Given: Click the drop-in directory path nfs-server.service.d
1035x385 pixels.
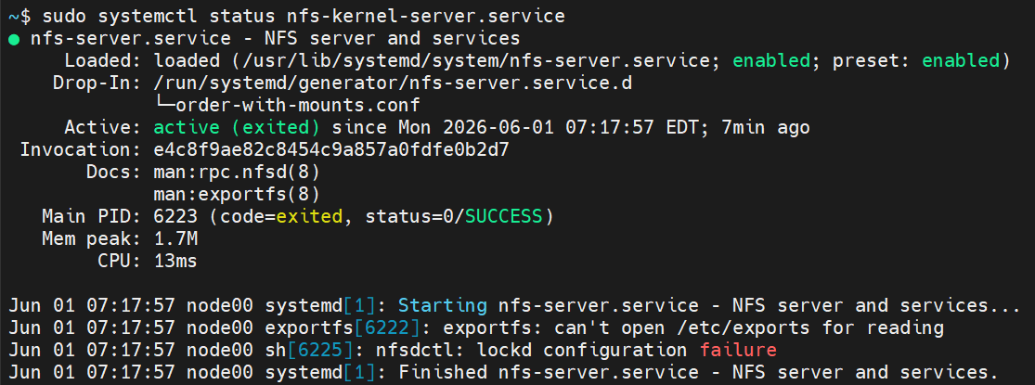Looking at the screenshot, I should (x=393, y=83).
